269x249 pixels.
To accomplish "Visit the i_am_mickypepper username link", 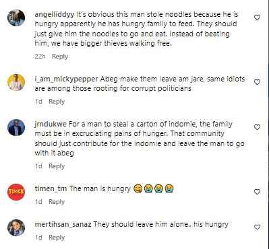I will [x=66, y=79].
